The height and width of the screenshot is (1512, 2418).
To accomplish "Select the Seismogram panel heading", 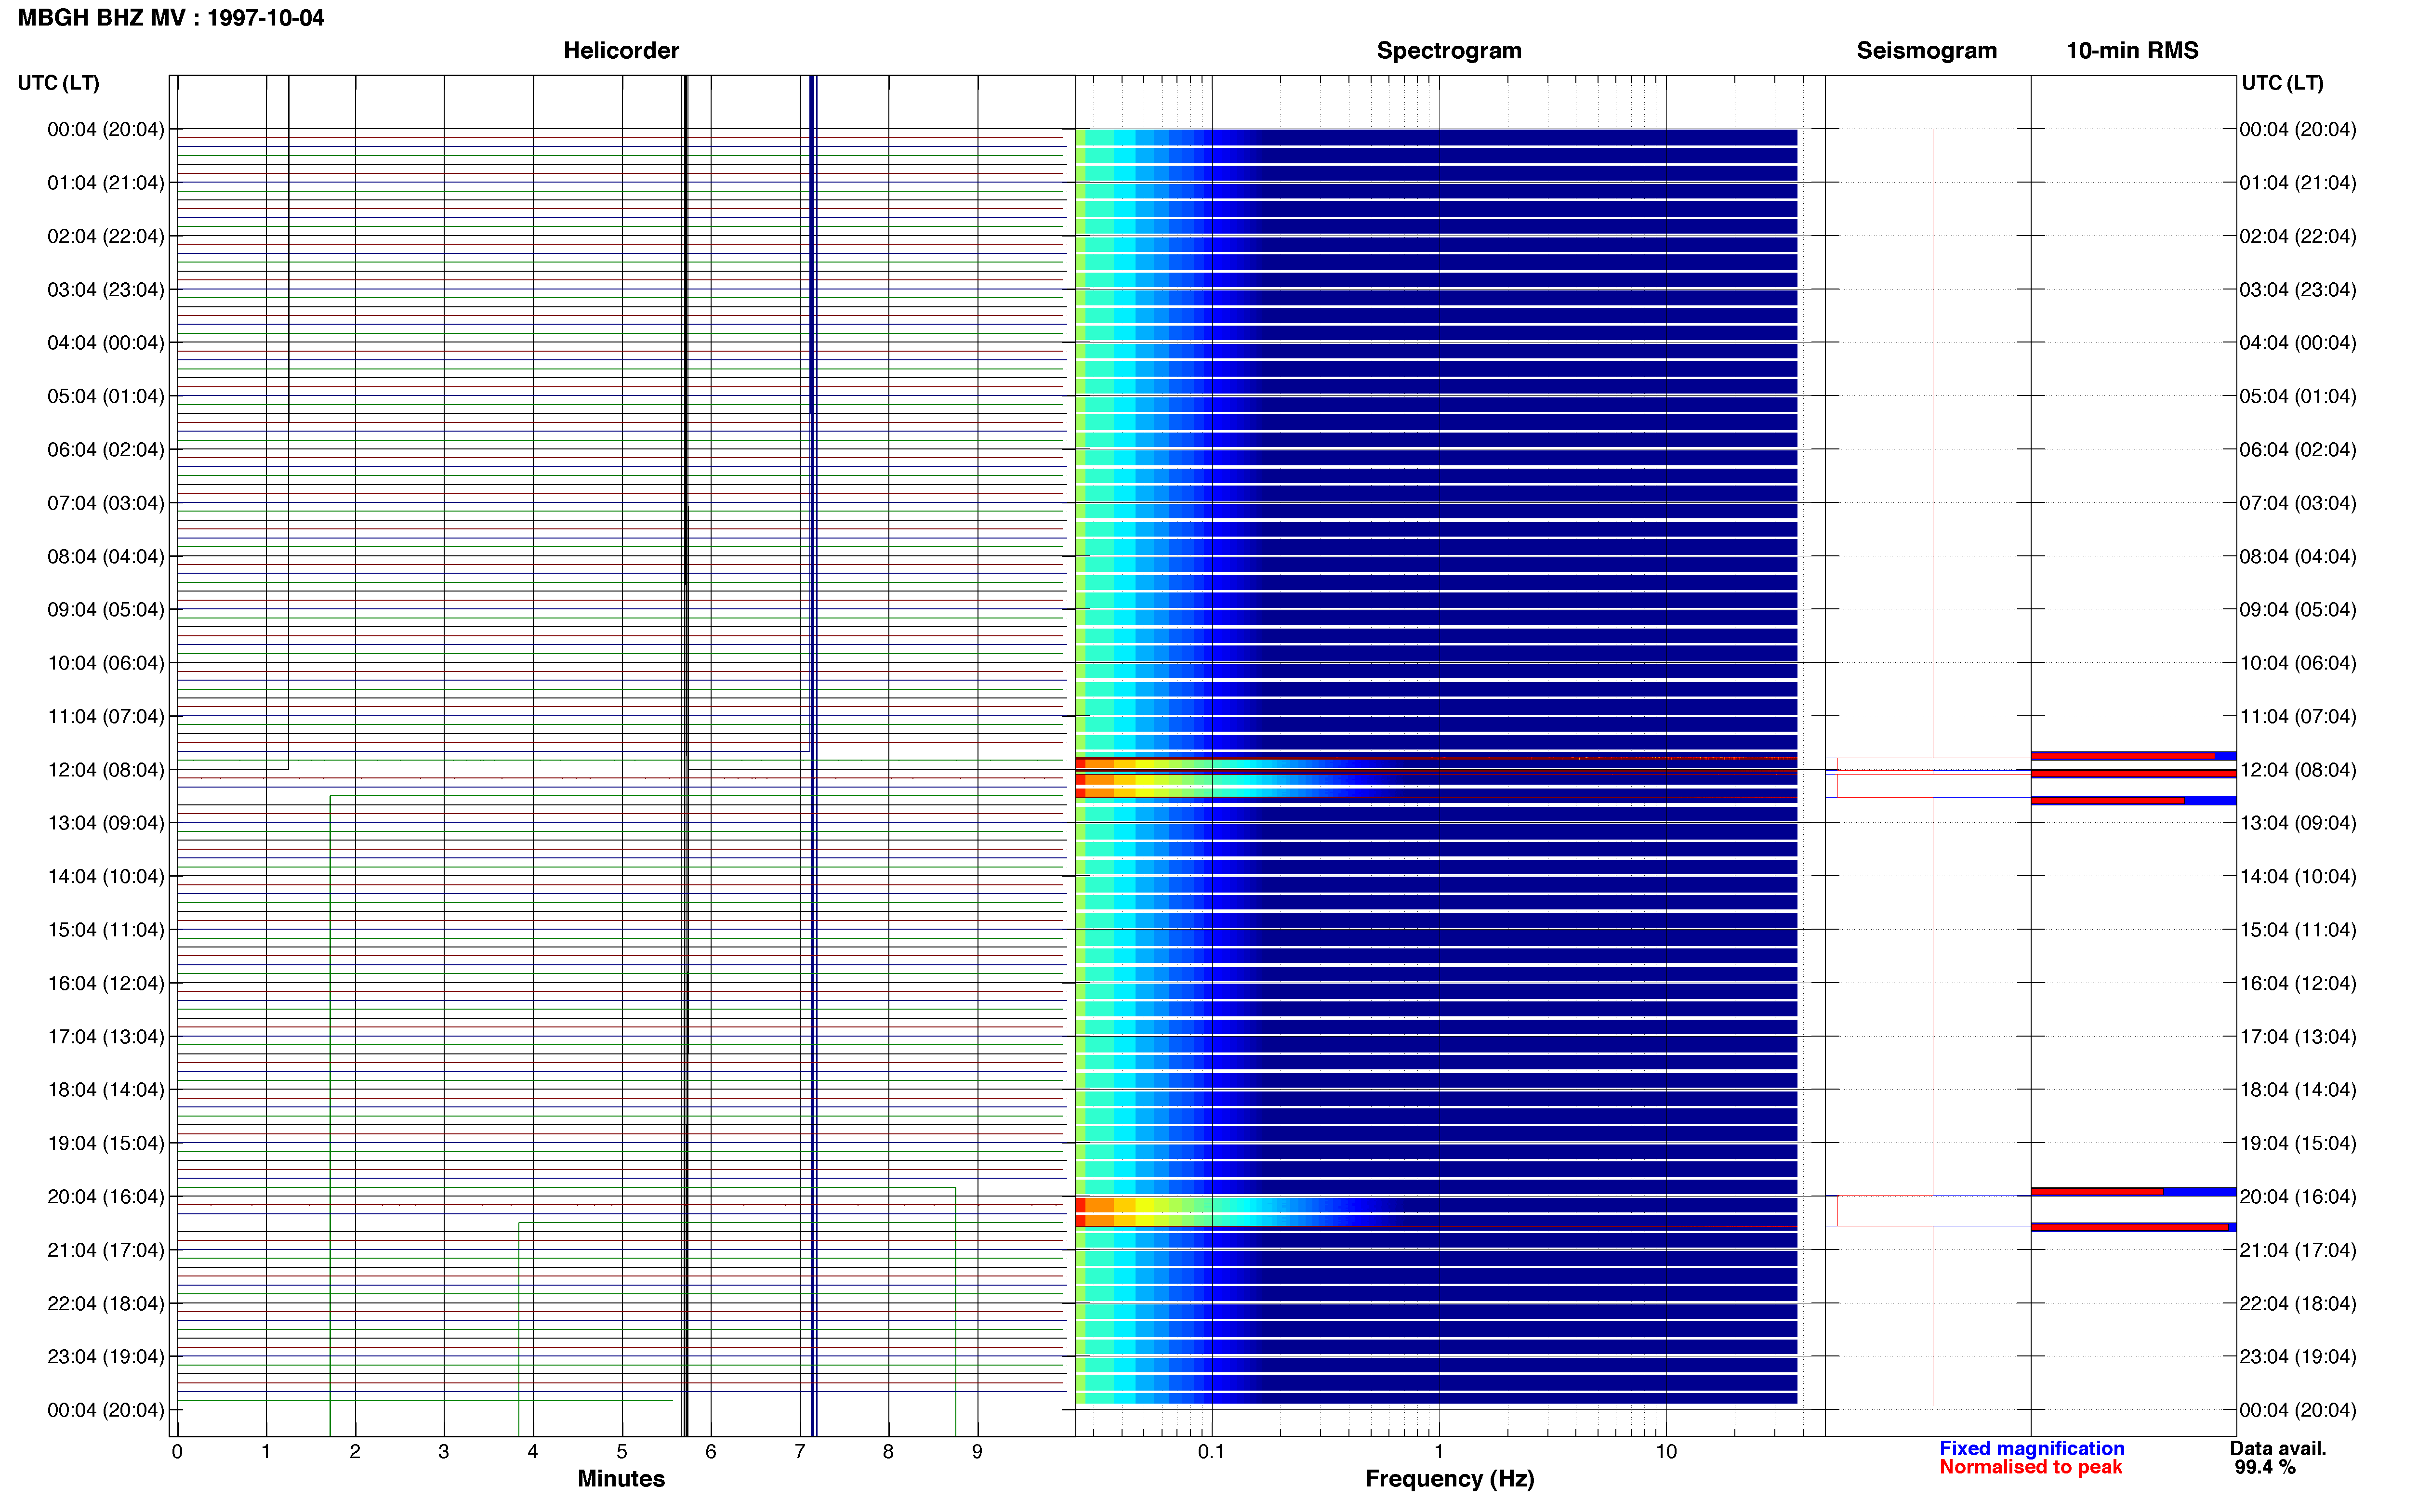I will [x=1926, y=51].
